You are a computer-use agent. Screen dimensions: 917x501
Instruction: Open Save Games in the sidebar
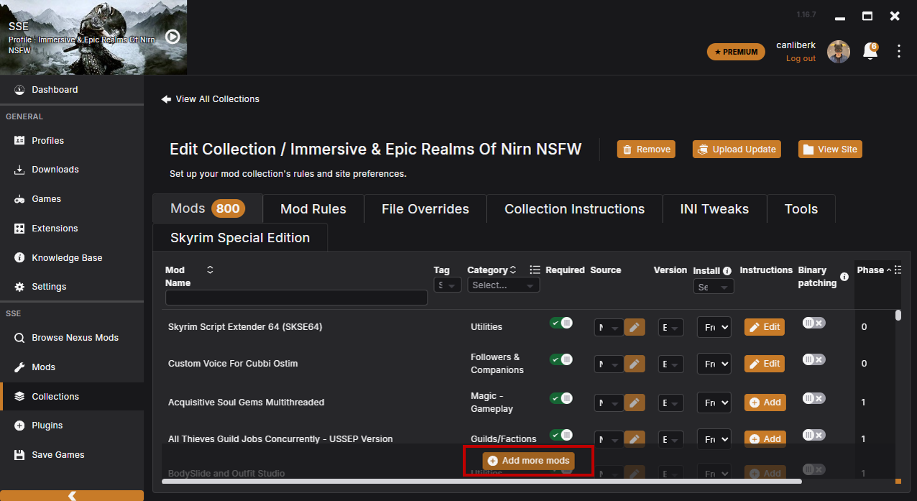click(x=57, y=455)
